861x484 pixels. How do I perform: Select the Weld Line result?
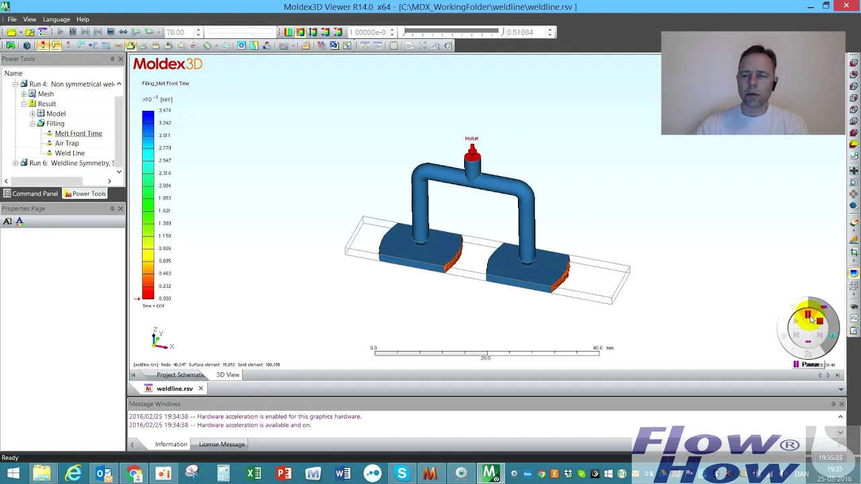[x=70, y=153]
